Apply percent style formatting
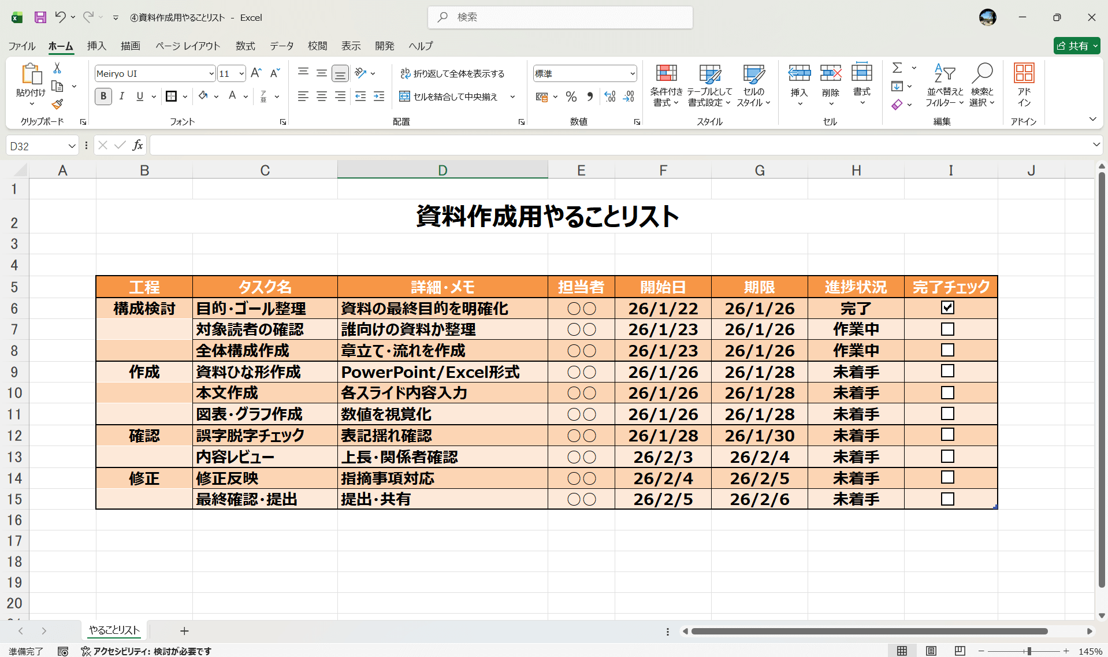 coord(571,96)
